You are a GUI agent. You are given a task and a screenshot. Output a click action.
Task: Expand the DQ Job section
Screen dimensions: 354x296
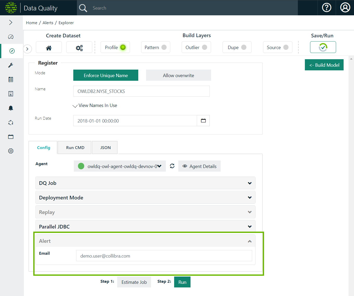[x=145, y=183]
